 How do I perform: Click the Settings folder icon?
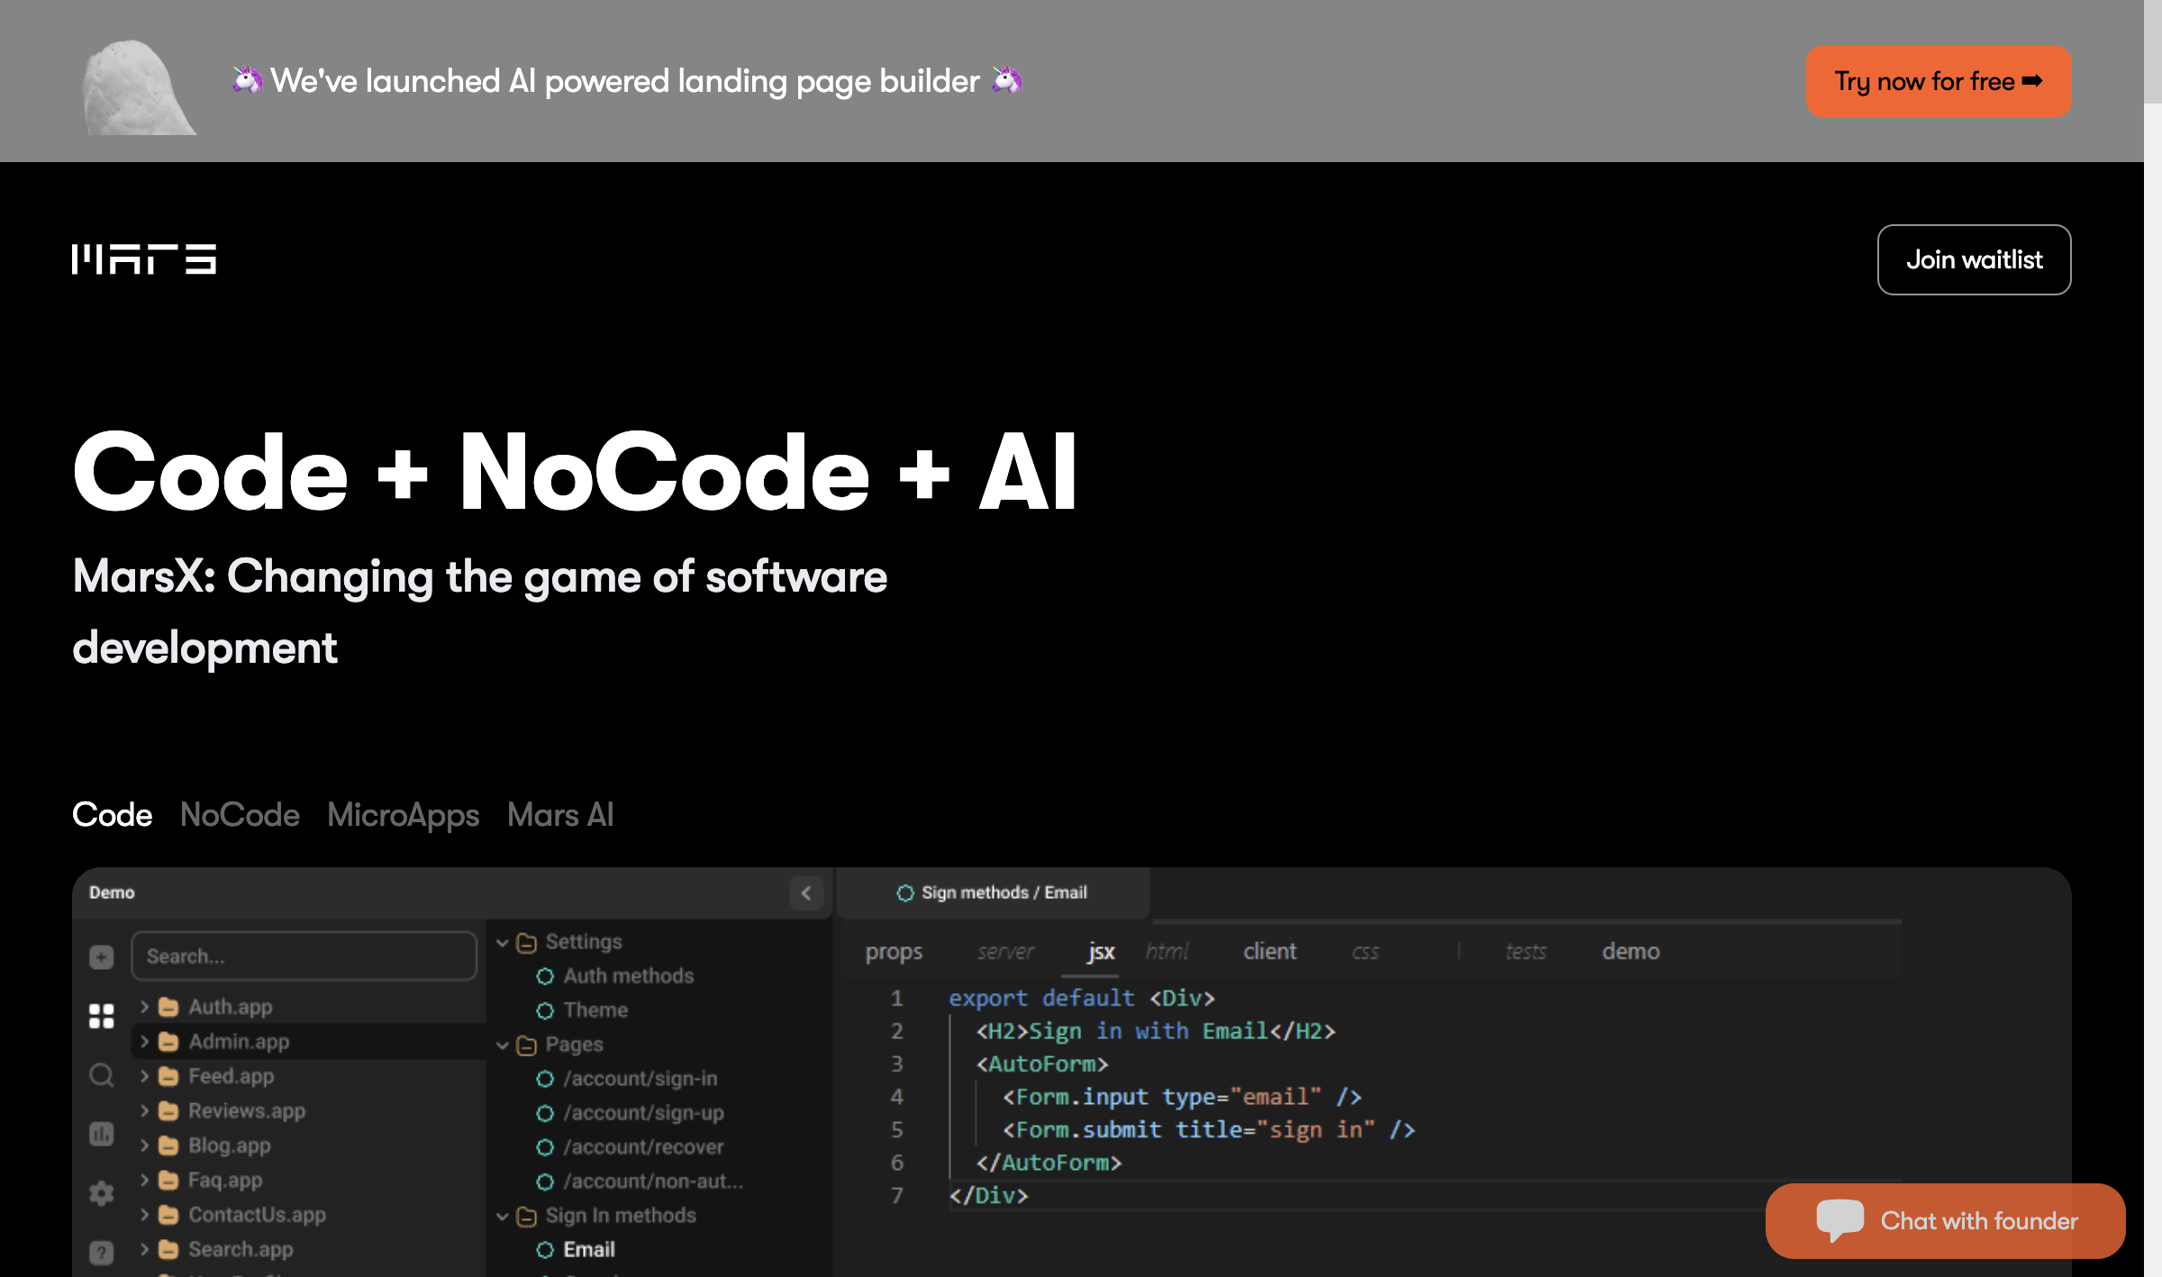[527, 943]
